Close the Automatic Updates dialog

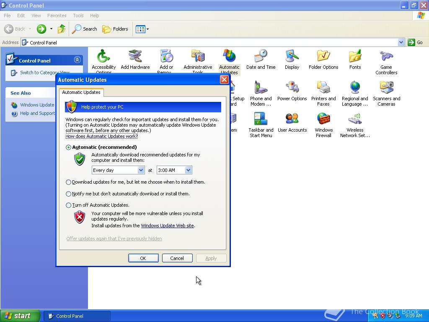(x=224, y=80)
